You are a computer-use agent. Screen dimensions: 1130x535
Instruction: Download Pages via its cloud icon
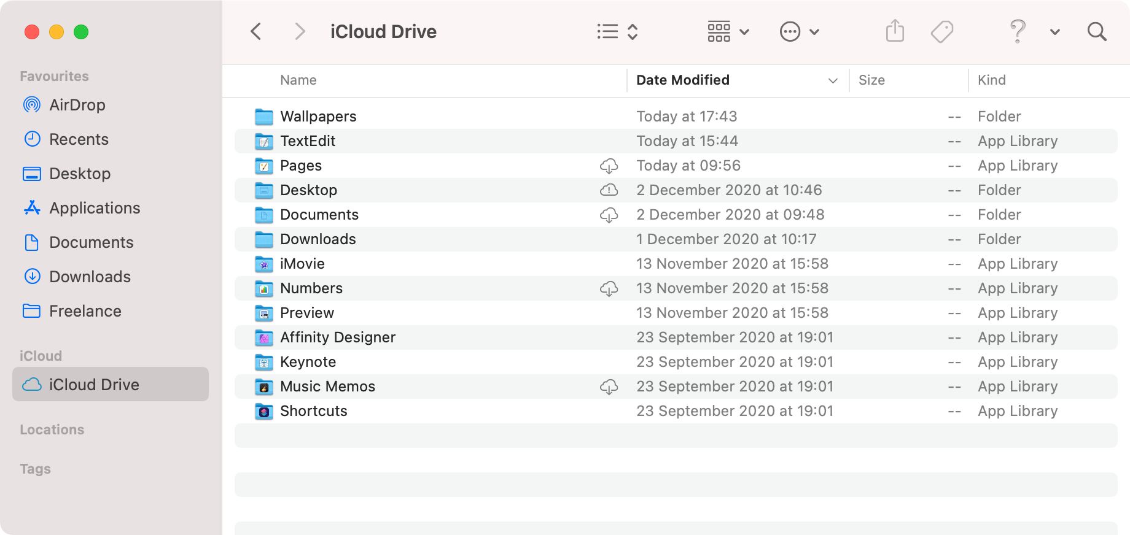(609, 166)
